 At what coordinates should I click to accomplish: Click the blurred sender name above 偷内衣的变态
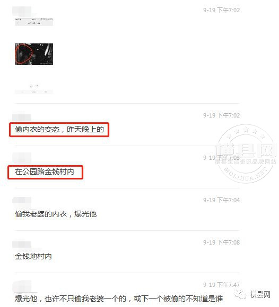[22, 118]
